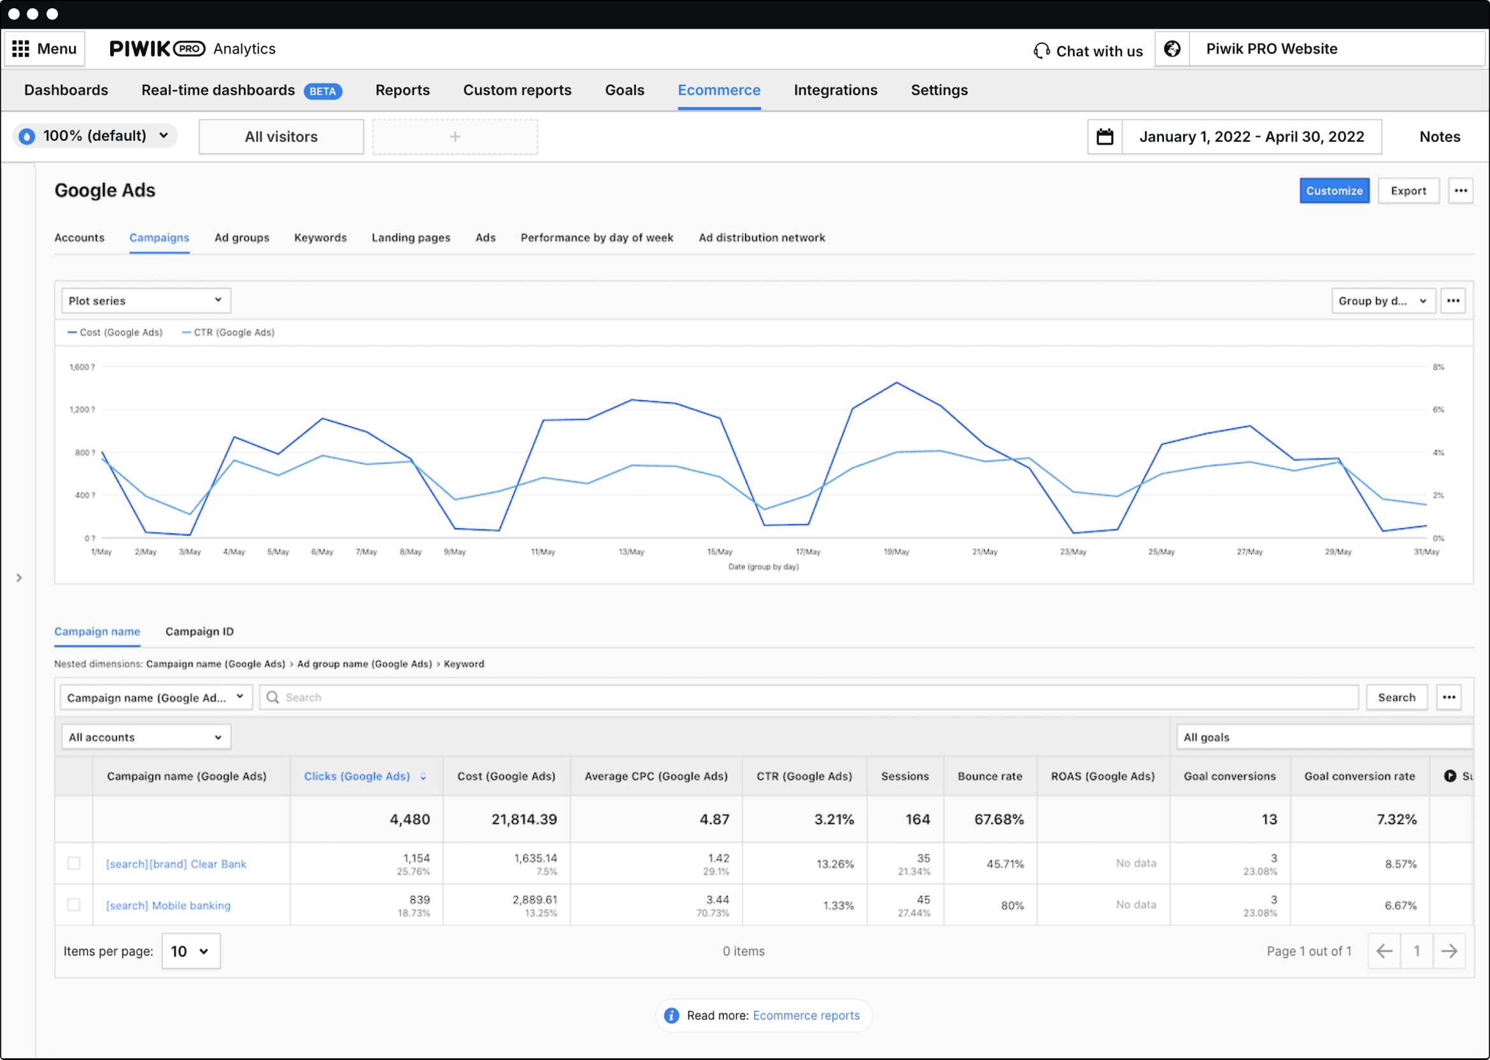Open the three-dot menu next to Export

pyautogui.click(x=1461, y=190)
